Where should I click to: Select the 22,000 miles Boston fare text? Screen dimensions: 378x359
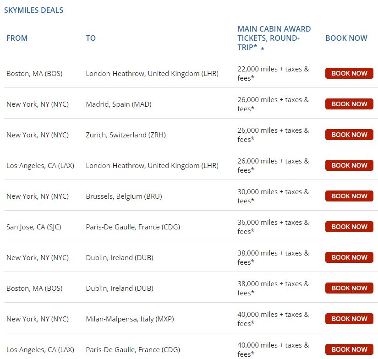pyautogui.click(x=273, y=74)
